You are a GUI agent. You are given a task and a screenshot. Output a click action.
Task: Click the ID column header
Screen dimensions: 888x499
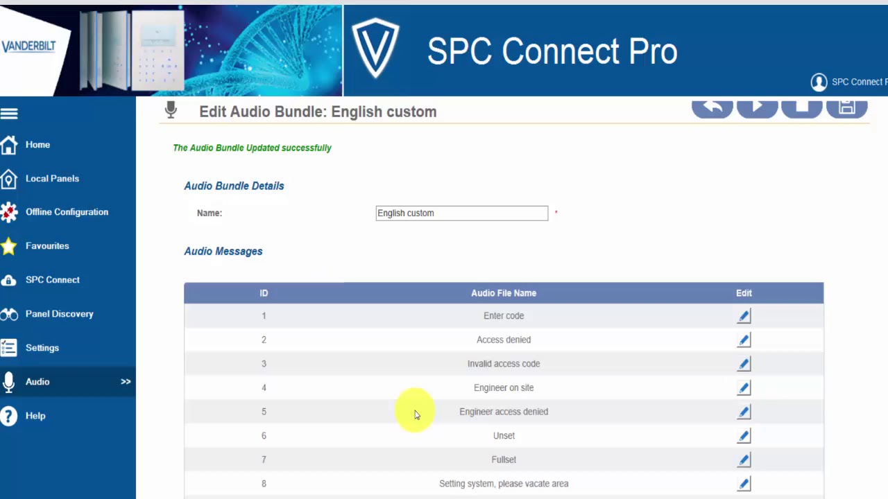click(264, 293)
